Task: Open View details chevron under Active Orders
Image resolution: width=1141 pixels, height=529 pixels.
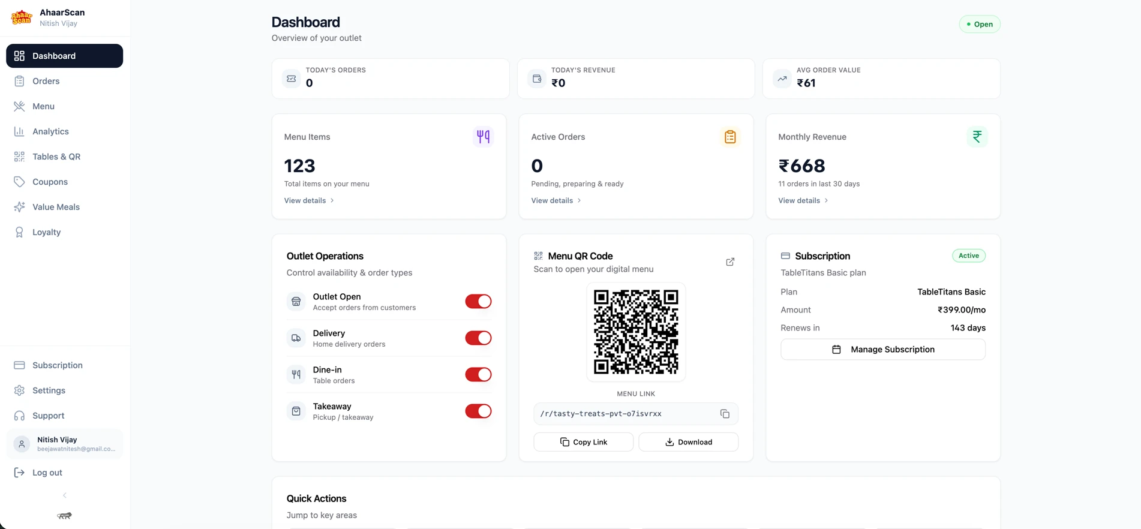Action: (x=579, y=201)
